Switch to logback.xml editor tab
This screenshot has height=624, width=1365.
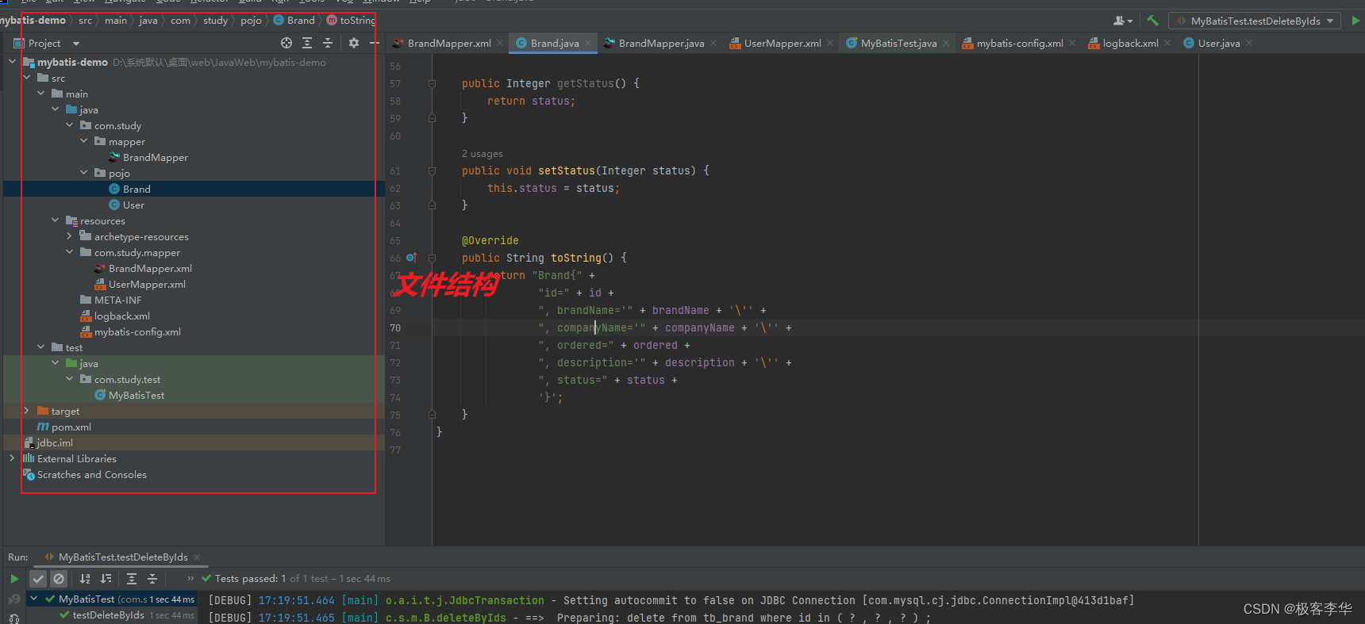pos(1130,43)
